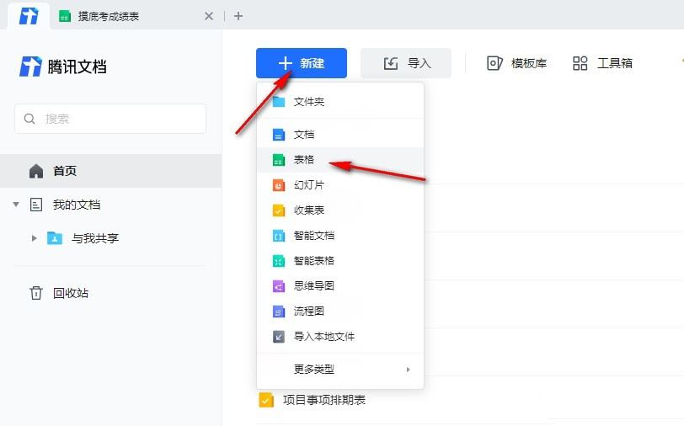Click the teal smart sheet icon 智能表格
The width and height of the screenshot is (684, 426).
click(x=279, y=261)
